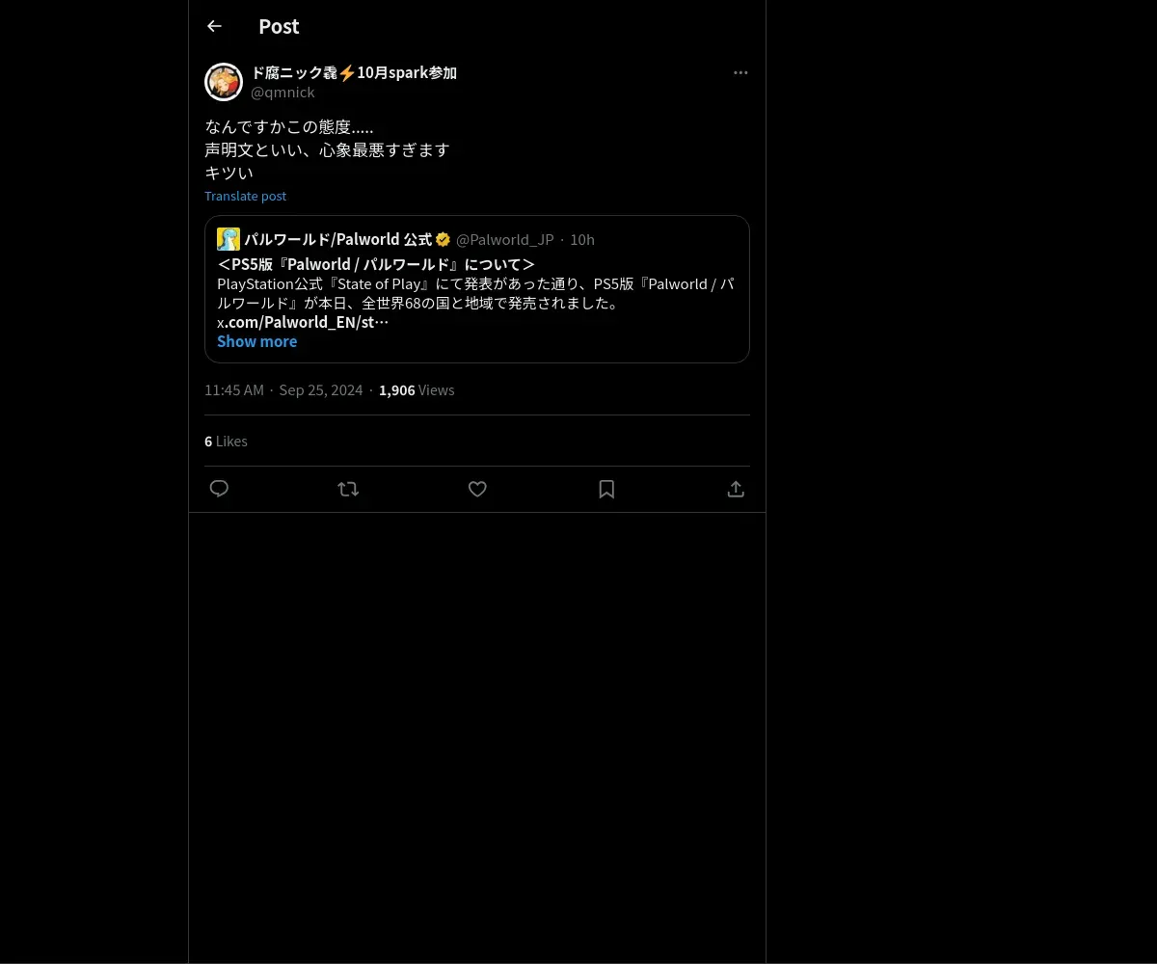The height and width of the screenshot is (964, 1157).
Task: Share the post via upload icon
Action: point(736,489)
